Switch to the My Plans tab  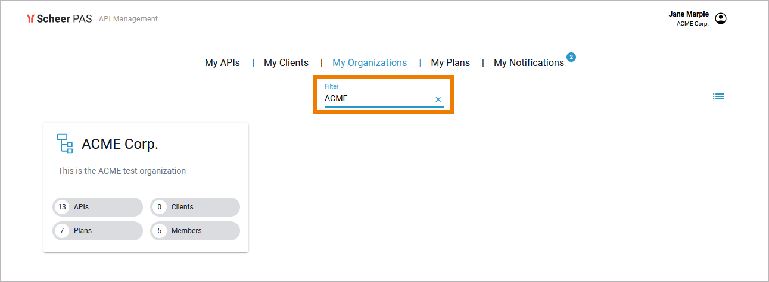pos(450,62)
